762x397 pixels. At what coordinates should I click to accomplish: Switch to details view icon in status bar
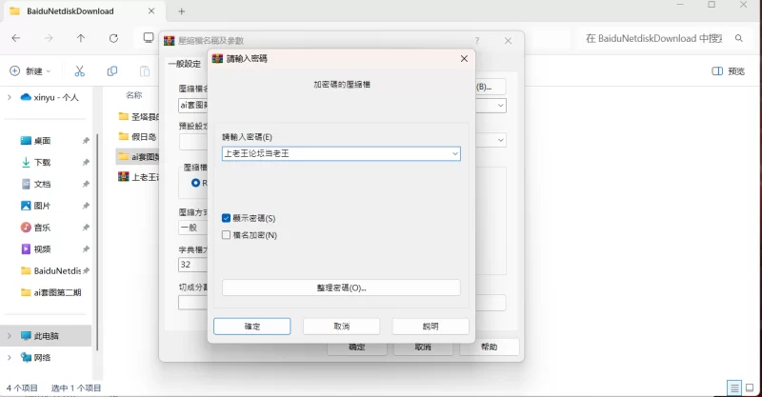pos(733,388)
